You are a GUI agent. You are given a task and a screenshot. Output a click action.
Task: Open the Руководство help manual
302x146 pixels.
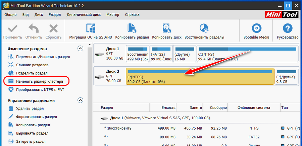(287, 28)
